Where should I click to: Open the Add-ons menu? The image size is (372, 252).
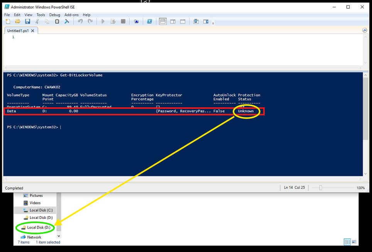71,15
